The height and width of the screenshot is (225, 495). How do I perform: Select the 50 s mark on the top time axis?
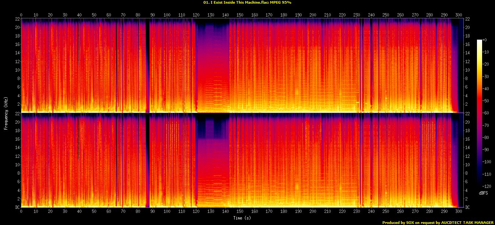tap(94, 15)
